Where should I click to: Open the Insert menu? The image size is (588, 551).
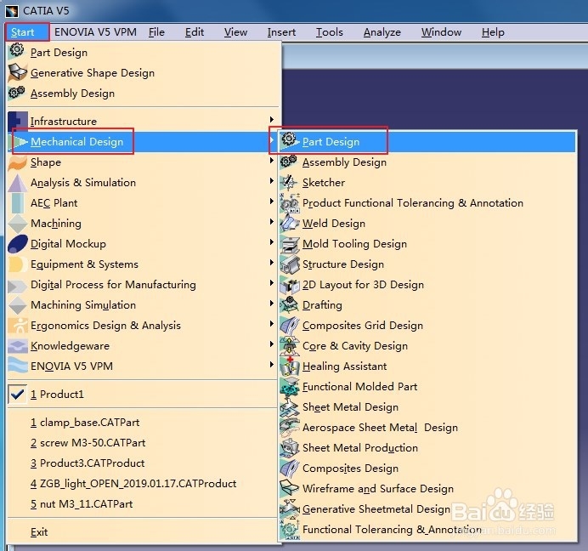(281, 32)
